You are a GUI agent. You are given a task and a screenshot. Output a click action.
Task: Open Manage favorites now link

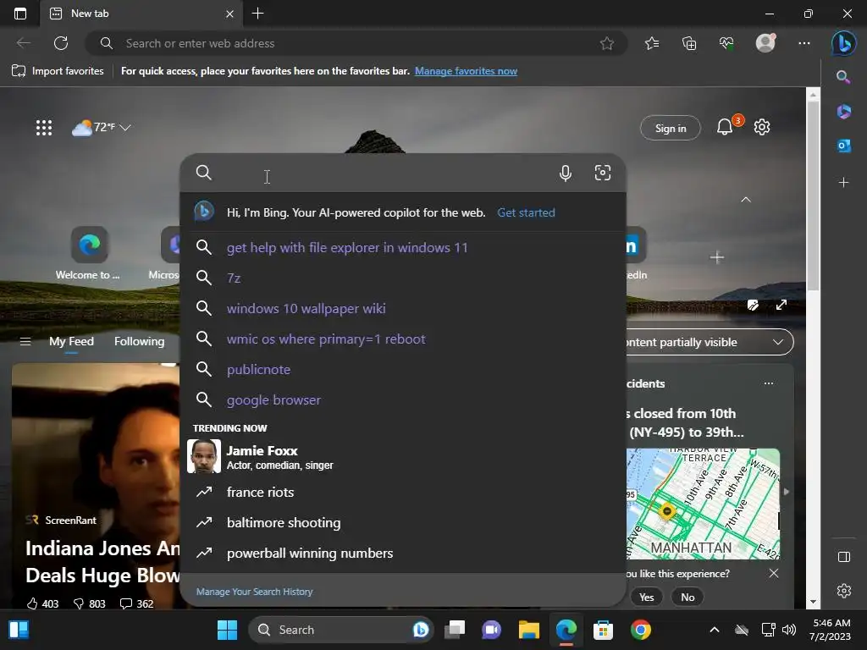tap(466, 71)
